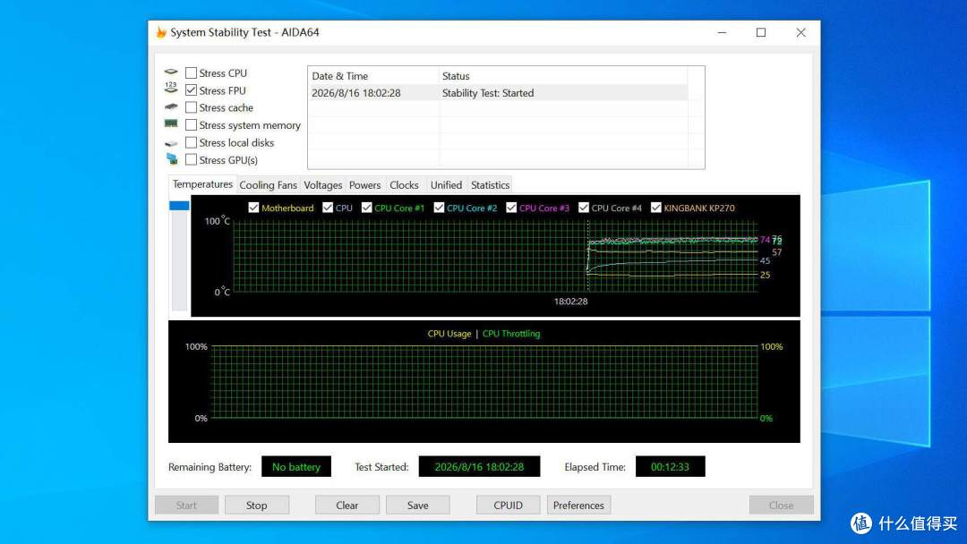This screenshot has height=544, width=967.
Task: Click the CPU Usage graph label
Action: coord(449,334)
